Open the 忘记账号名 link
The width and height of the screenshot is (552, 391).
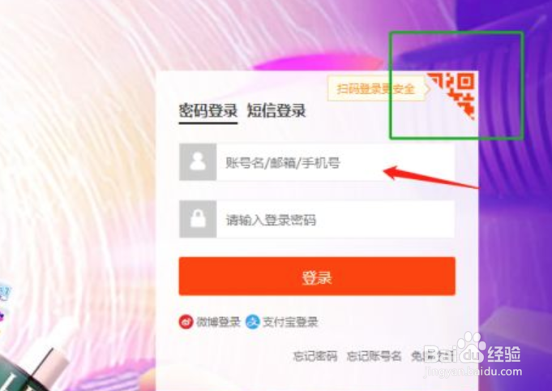374,356
